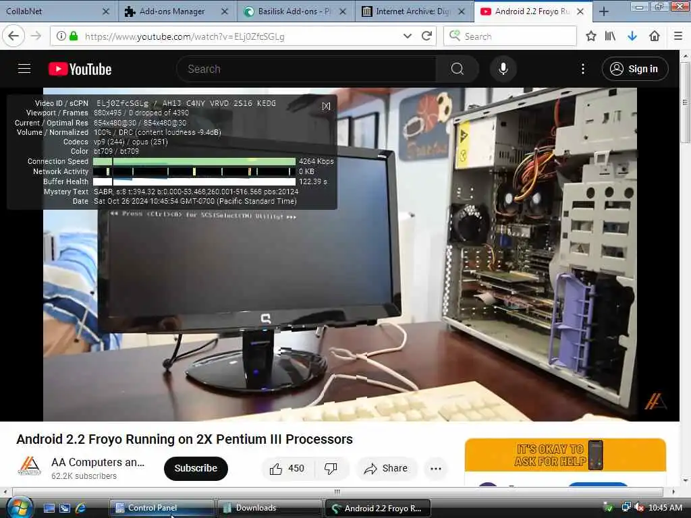The height and width of the screenshot is (518, 691).
Task: Close the Internet Archive tab
Action: 462,12
